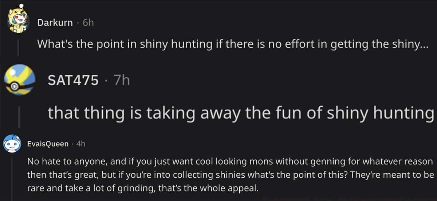Click the 4h timestamp beside EvaisQueen
437x201 pixels.
coord(80,144)
